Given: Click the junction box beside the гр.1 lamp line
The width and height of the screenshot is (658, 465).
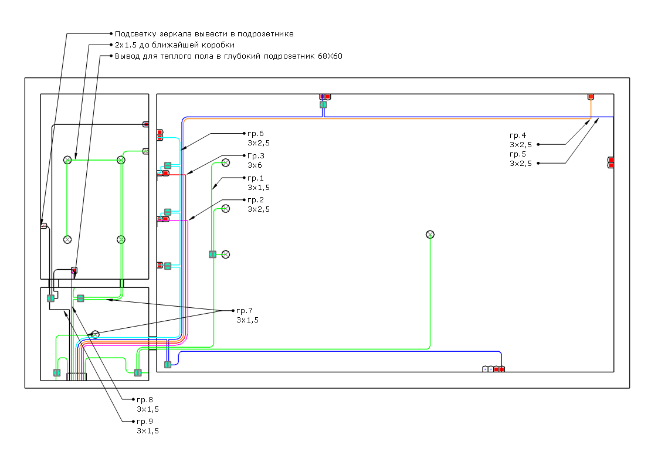Looking at the screenshot, I should point(213,254).
